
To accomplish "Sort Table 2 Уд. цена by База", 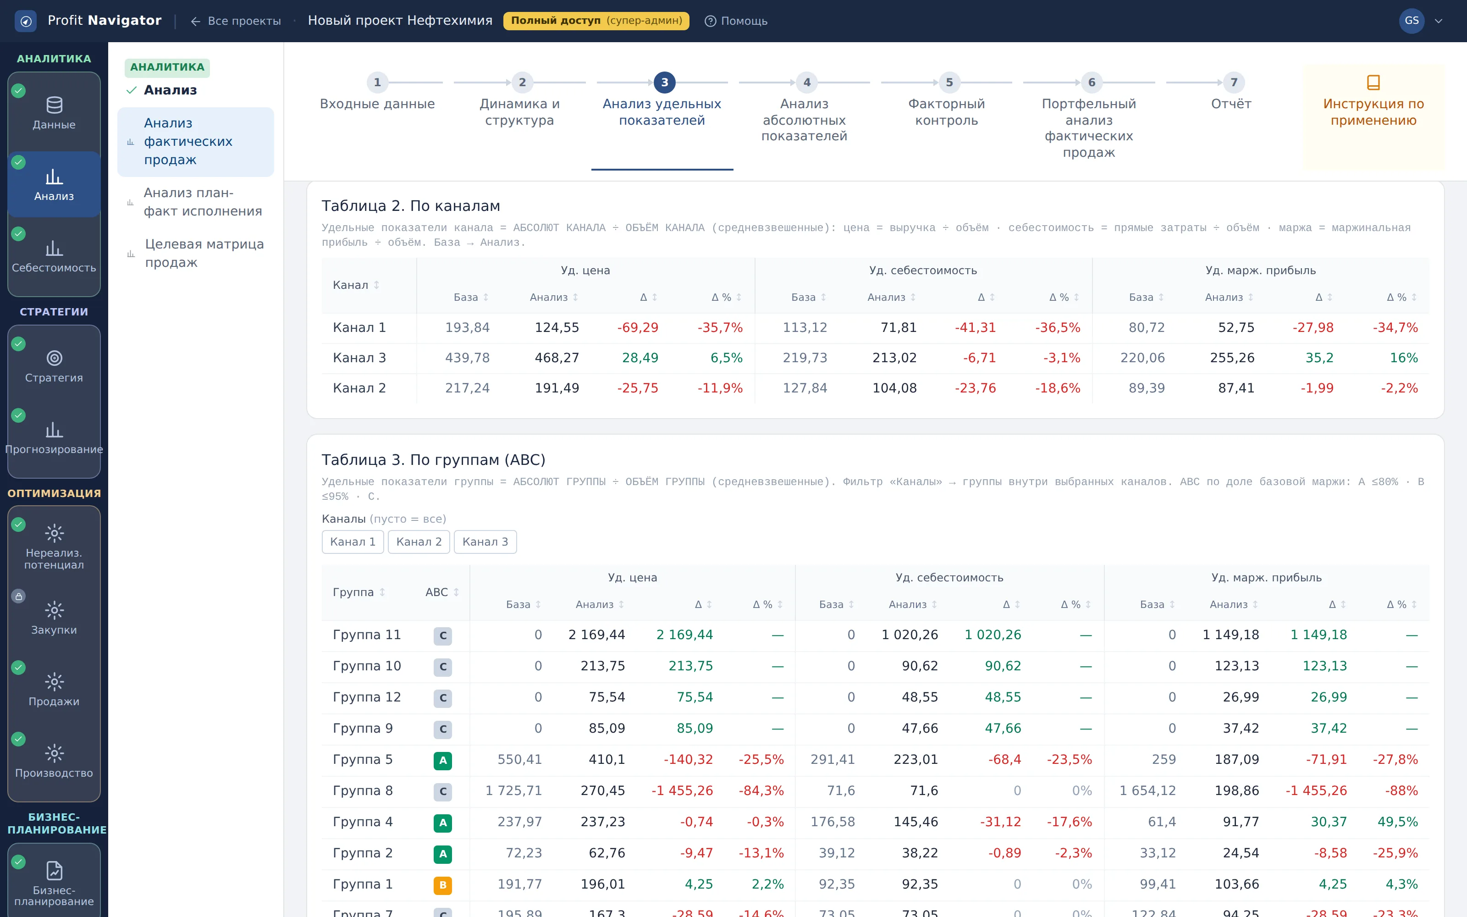I will [471, 297].
